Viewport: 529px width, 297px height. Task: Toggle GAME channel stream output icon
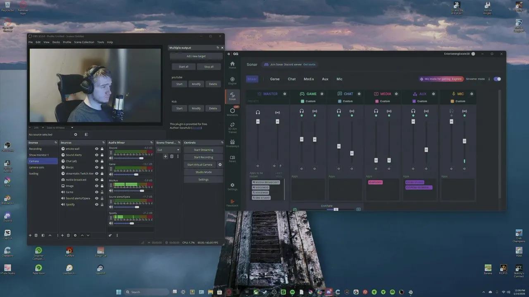[315, 111]
